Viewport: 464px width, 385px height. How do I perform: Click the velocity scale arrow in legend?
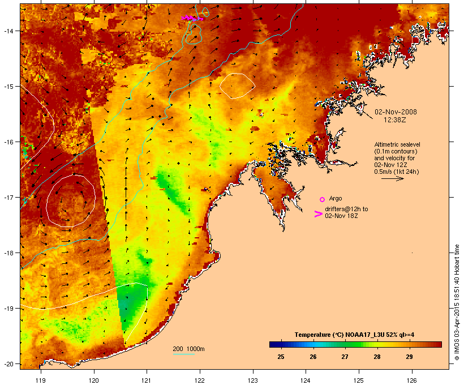tap(392, 178)
